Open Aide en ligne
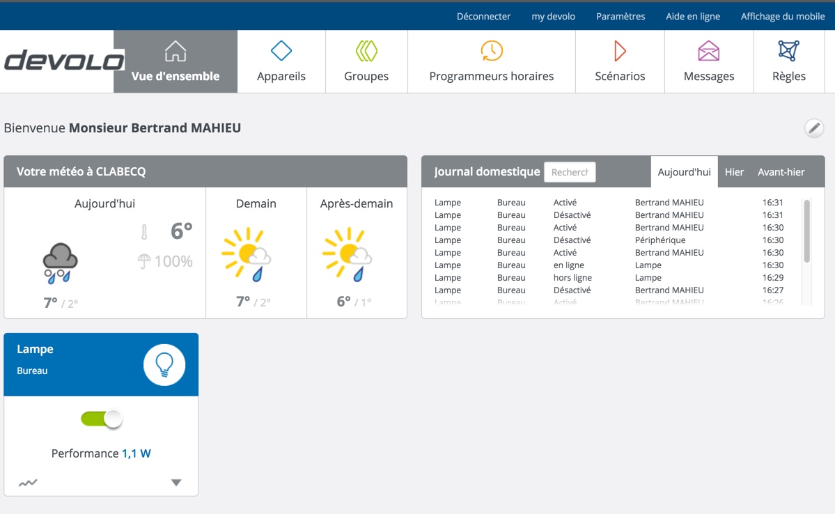This screenshot has height=514, width=835. click(x=692, y=16)
